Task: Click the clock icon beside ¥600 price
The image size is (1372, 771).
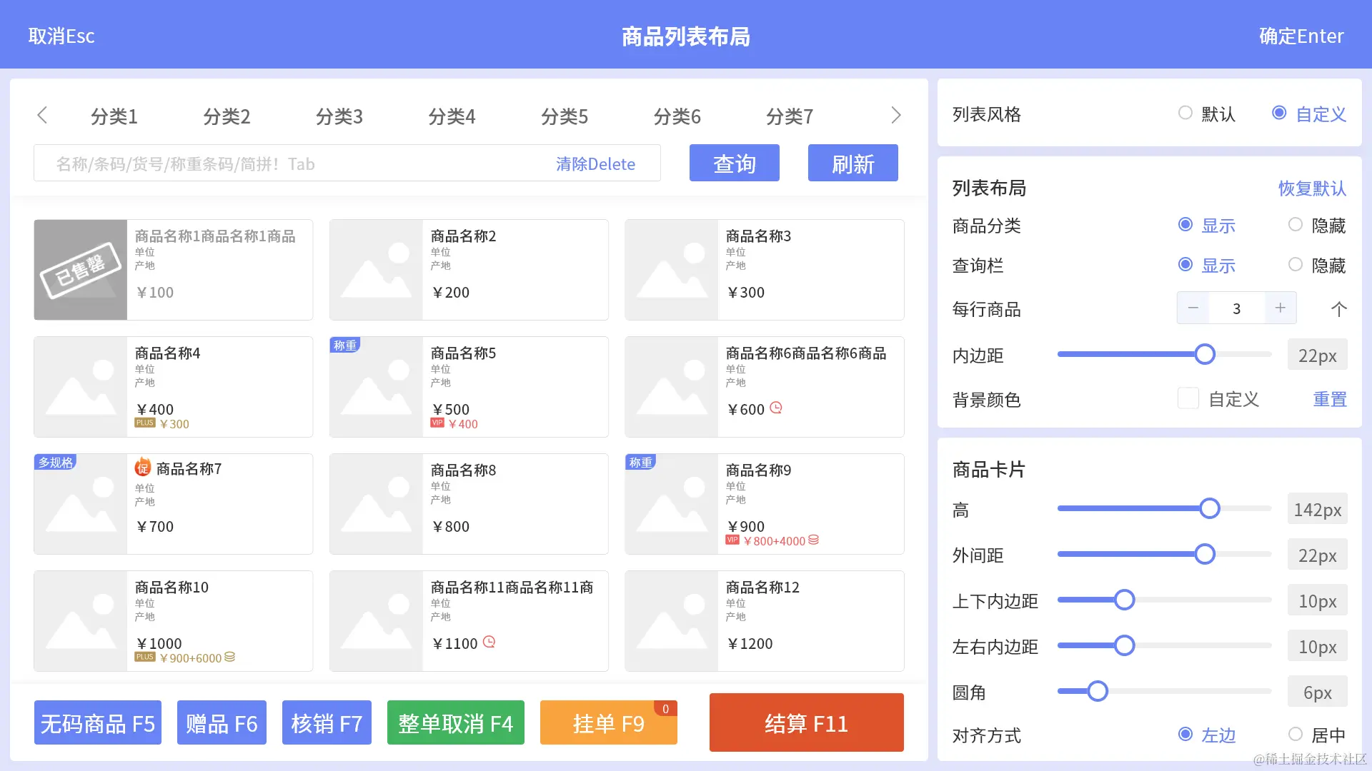Action: (776, 408)
